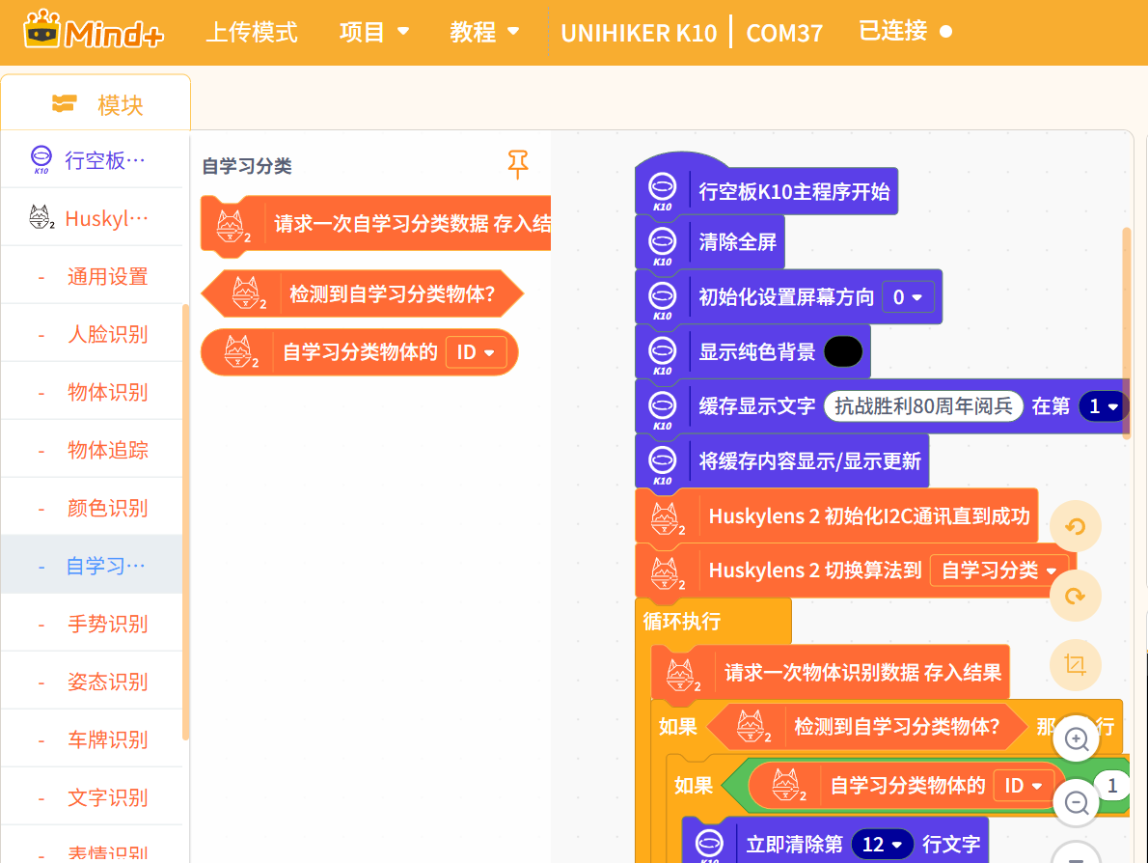Open the line 12 dropdown
Screen dimensions: 1148x863
883,844
